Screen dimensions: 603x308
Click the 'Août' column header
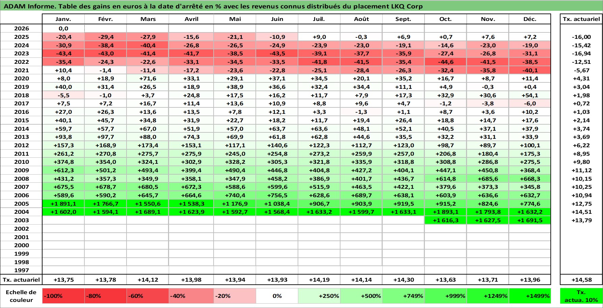pyautogui.click(x=361, y=19)
